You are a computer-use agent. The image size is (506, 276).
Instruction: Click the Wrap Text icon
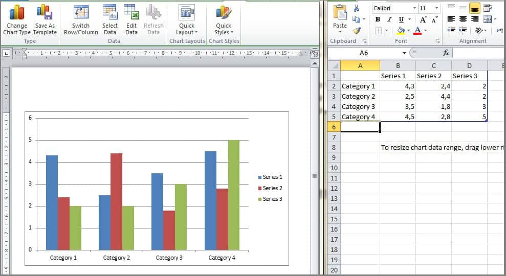[487, 8]
